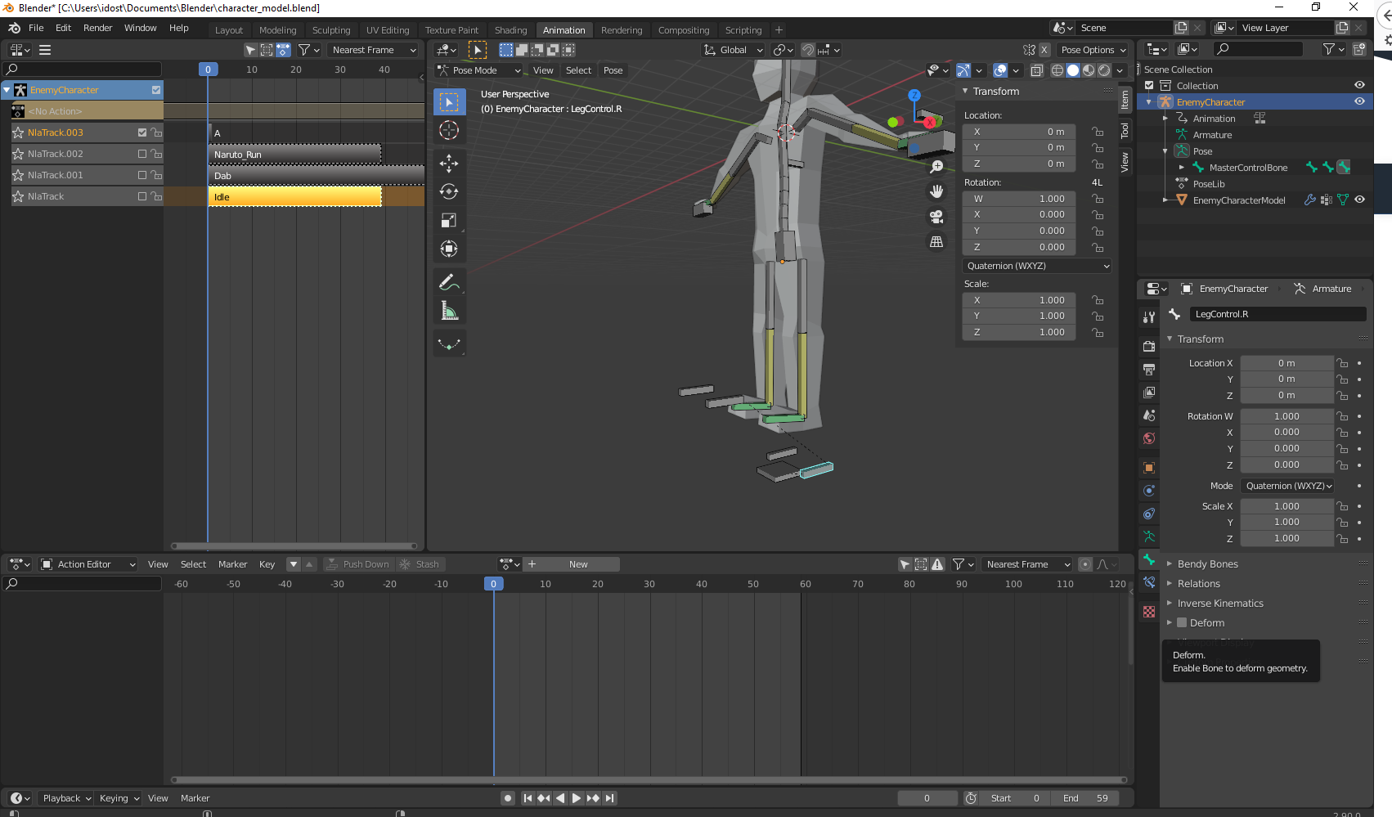Click the pan hand viewport icon
The width and height of the screenshot is (1392, 817).
click(936, 191)
